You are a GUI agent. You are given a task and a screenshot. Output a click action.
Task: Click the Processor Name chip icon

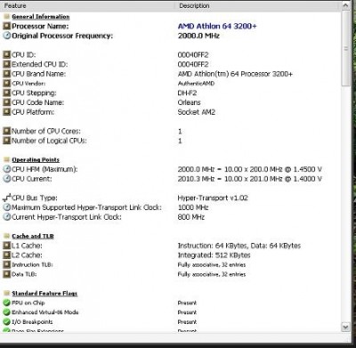[6, 26]
